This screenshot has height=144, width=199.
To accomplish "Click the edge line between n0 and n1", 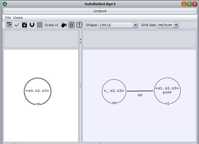I will point(140,91).
